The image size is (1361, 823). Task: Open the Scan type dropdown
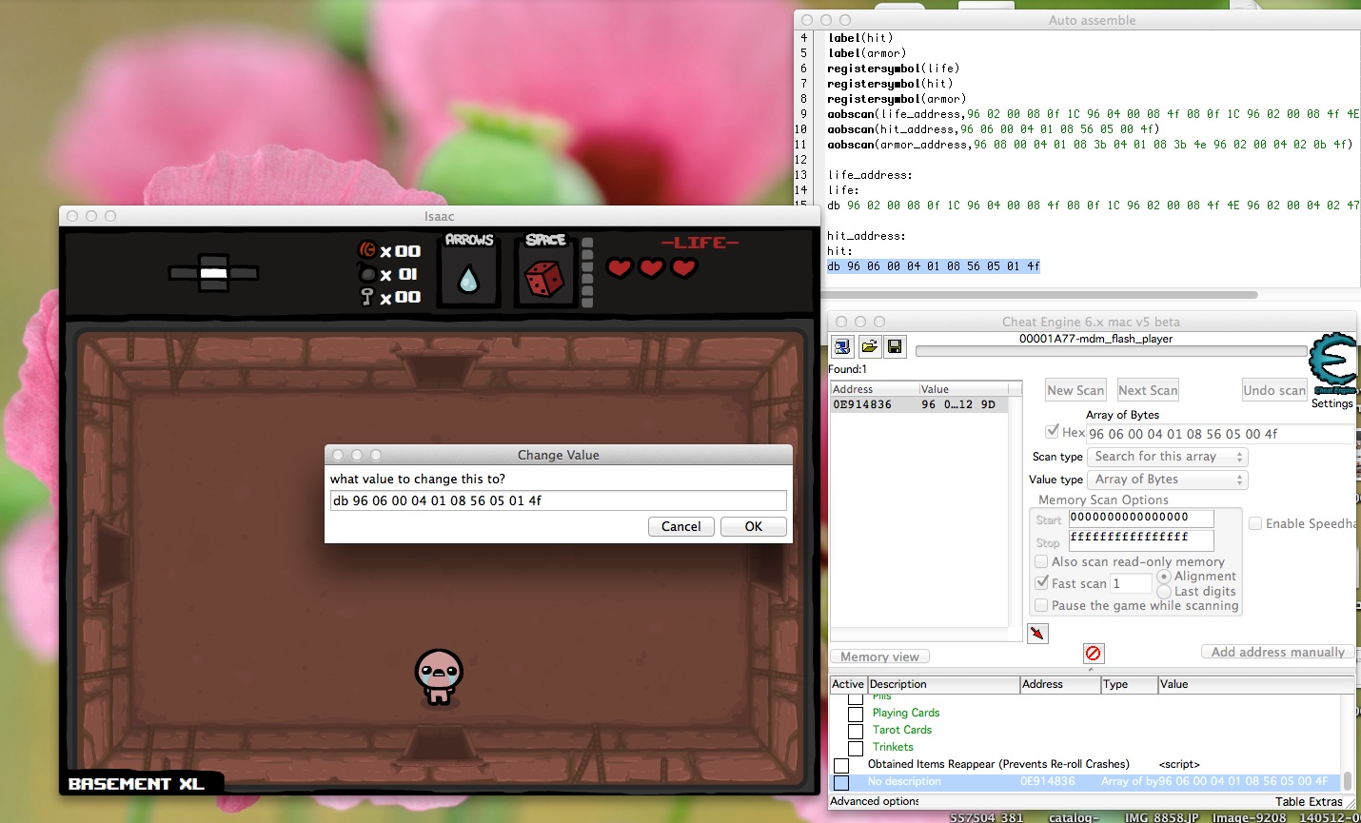(1168, 457)
